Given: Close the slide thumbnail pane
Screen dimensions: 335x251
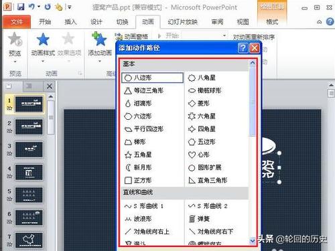Looking at the screenshot, I should [50, 86].
